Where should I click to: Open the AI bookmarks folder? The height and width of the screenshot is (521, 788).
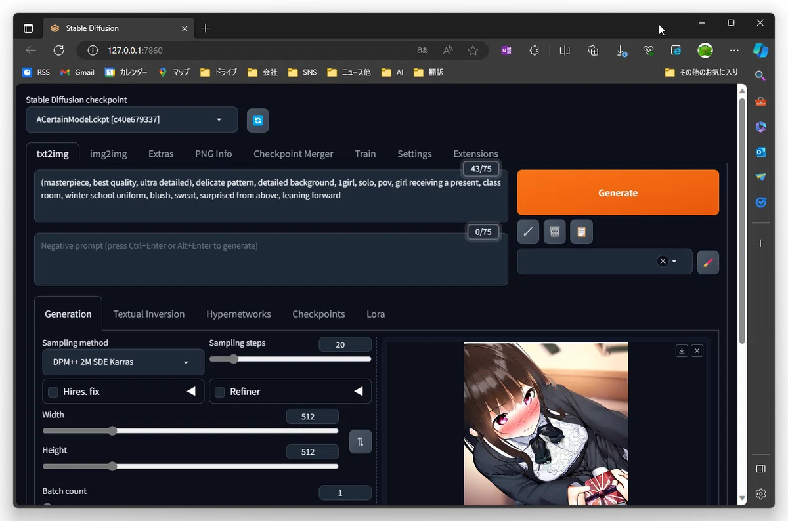(x=392, y=72)
